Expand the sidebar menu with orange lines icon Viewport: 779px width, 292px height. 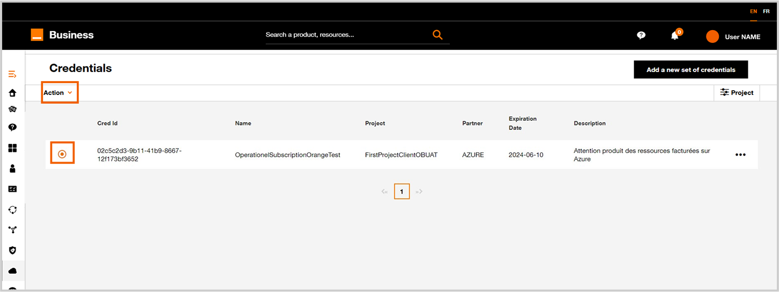click(13, 74)
